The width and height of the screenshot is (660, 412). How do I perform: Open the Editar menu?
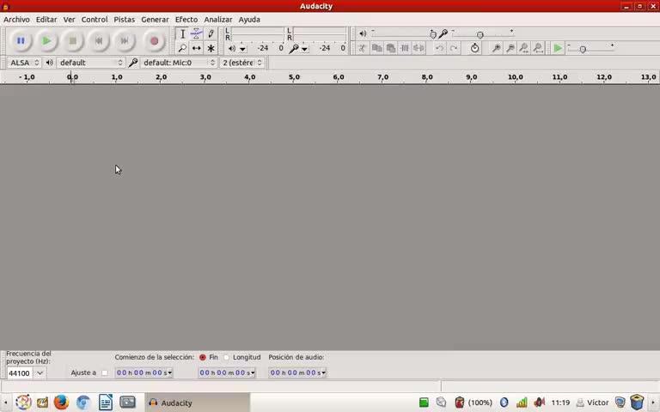pos(46,20)
